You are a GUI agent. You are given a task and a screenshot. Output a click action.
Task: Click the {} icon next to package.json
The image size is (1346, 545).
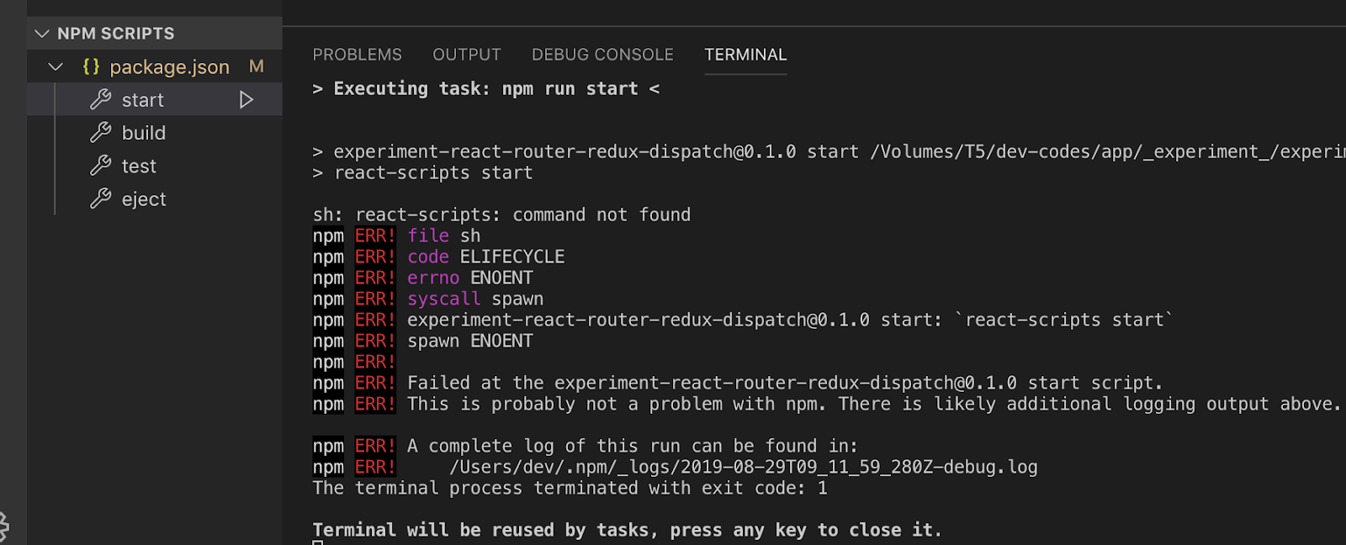tap(92, 66)
